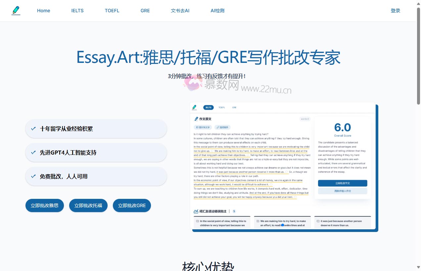Click the pencil icon beside 作文原文 heading
Viewport: 421px width, 271px height.
pyautogui.click(x=196, y=119)
